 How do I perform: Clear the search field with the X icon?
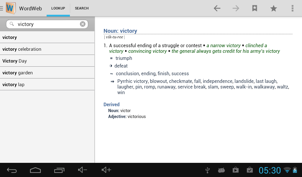coord(83,24)
